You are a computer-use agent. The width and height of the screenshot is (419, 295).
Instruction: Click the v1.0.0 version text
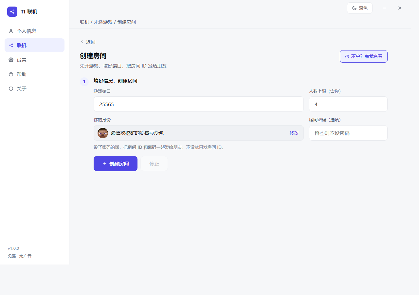tap(13, 248)
